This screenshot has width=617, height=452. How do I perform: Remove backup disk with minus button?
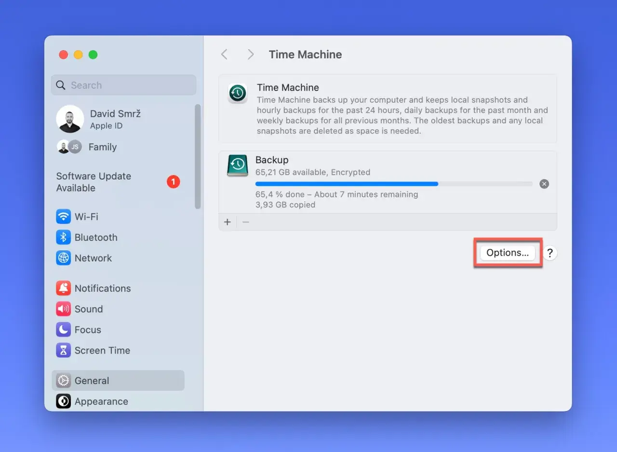(x=245, y=222)
